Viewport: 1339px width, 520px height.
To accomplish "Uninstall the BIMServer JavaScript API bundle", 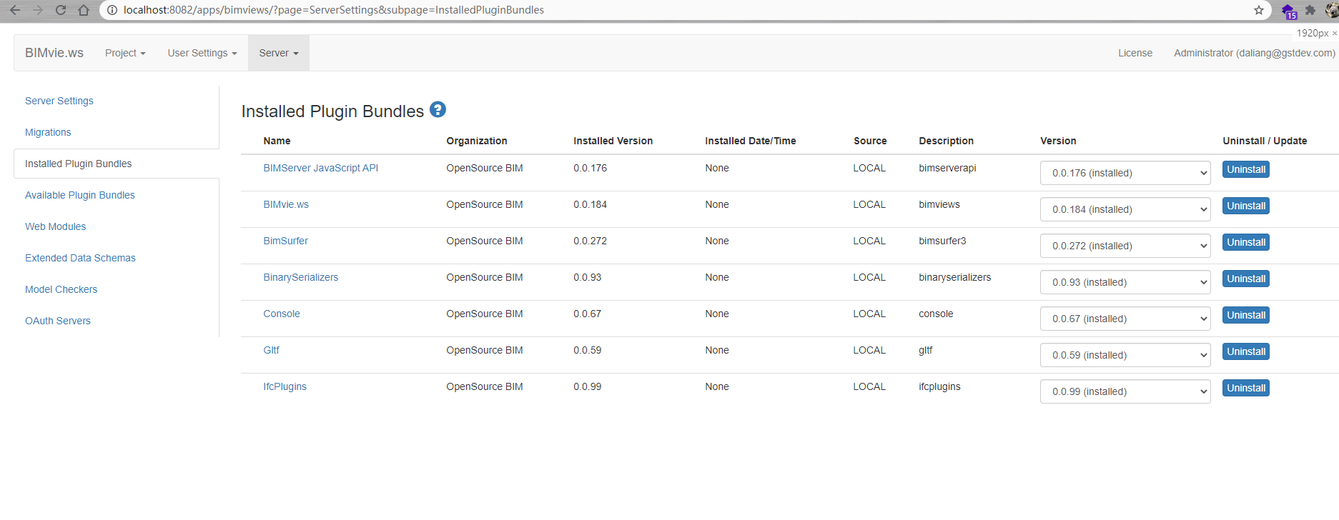I will (1246, 169).
